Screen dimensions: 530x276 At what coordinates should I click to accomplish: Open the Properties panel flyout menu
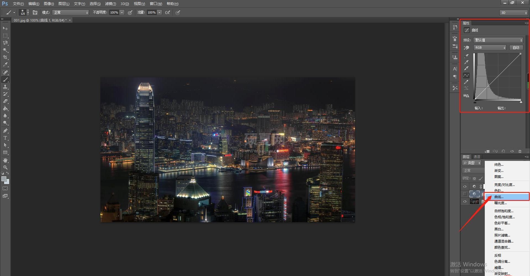pyautogui.click(x=526, y=23)
